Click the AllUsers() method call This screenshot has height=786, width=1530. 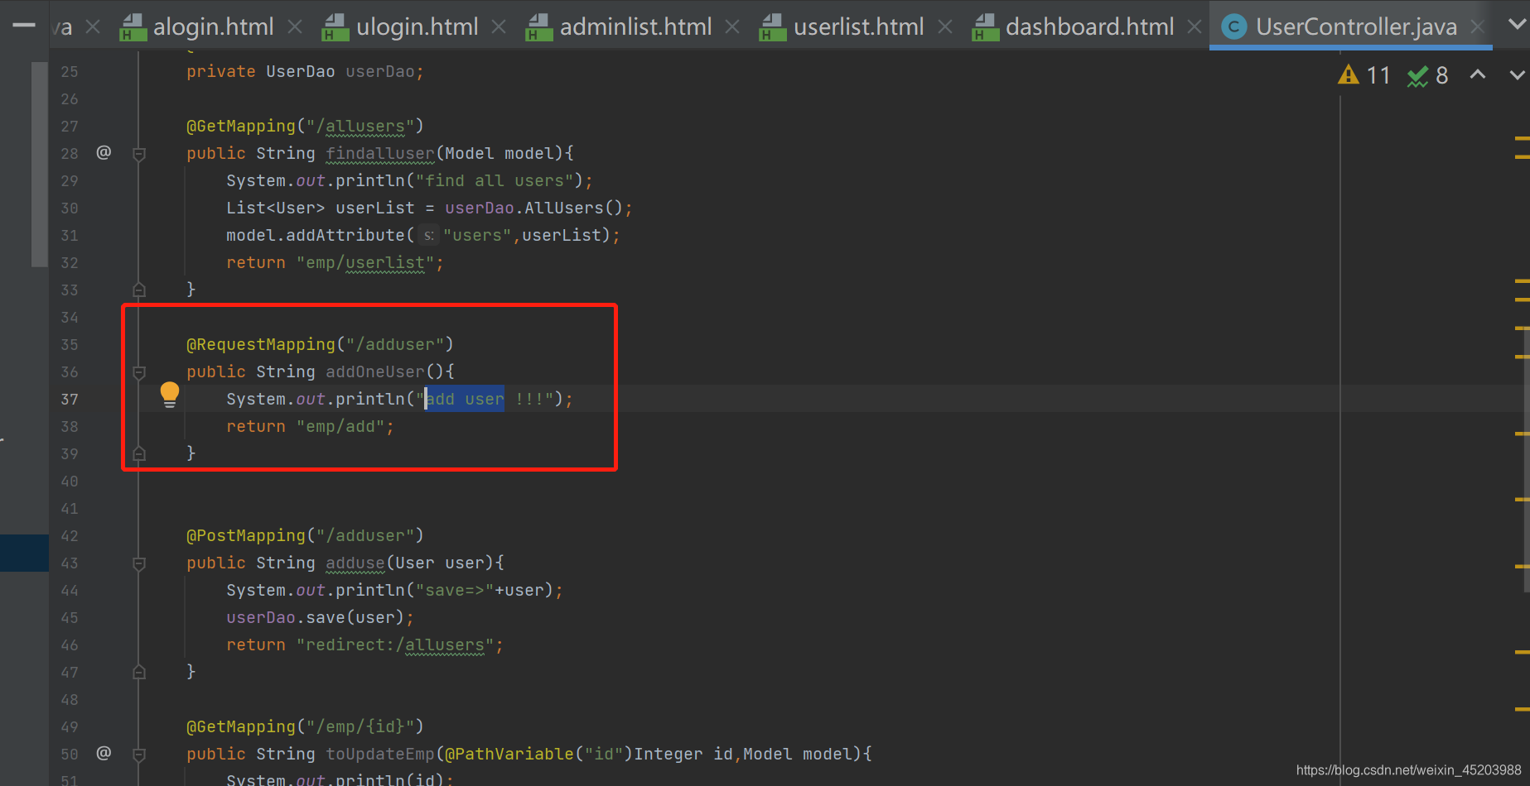pos(573,208)
